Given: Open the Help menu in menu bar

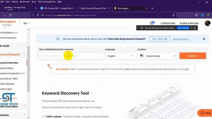Looking at the screenshot, I should point(60,2).
